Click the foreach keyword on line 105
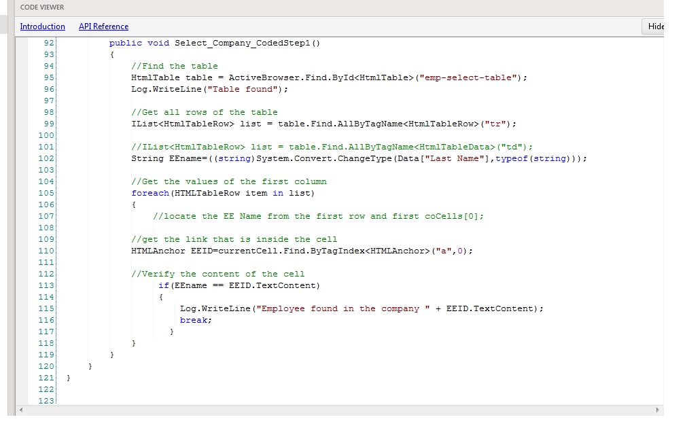This screenshot has height=428, width=685. (150, 193)
